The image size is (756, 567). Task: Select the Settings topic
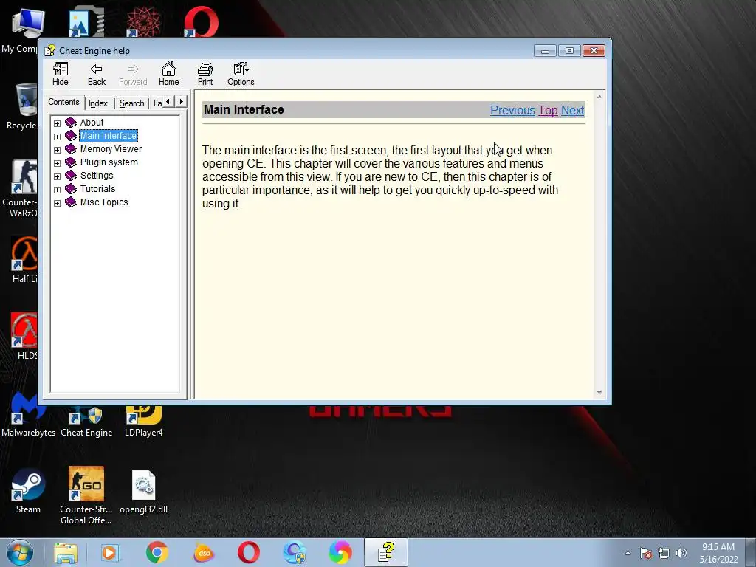(x=97, y=176)
